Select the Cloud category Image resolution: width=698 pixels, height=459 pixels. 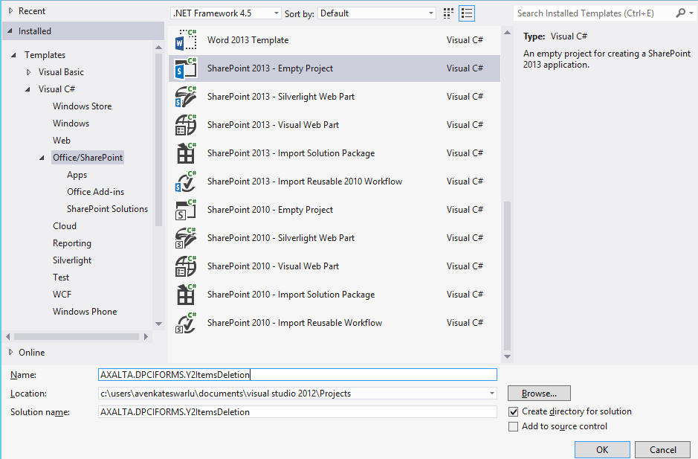click(65, 226)
